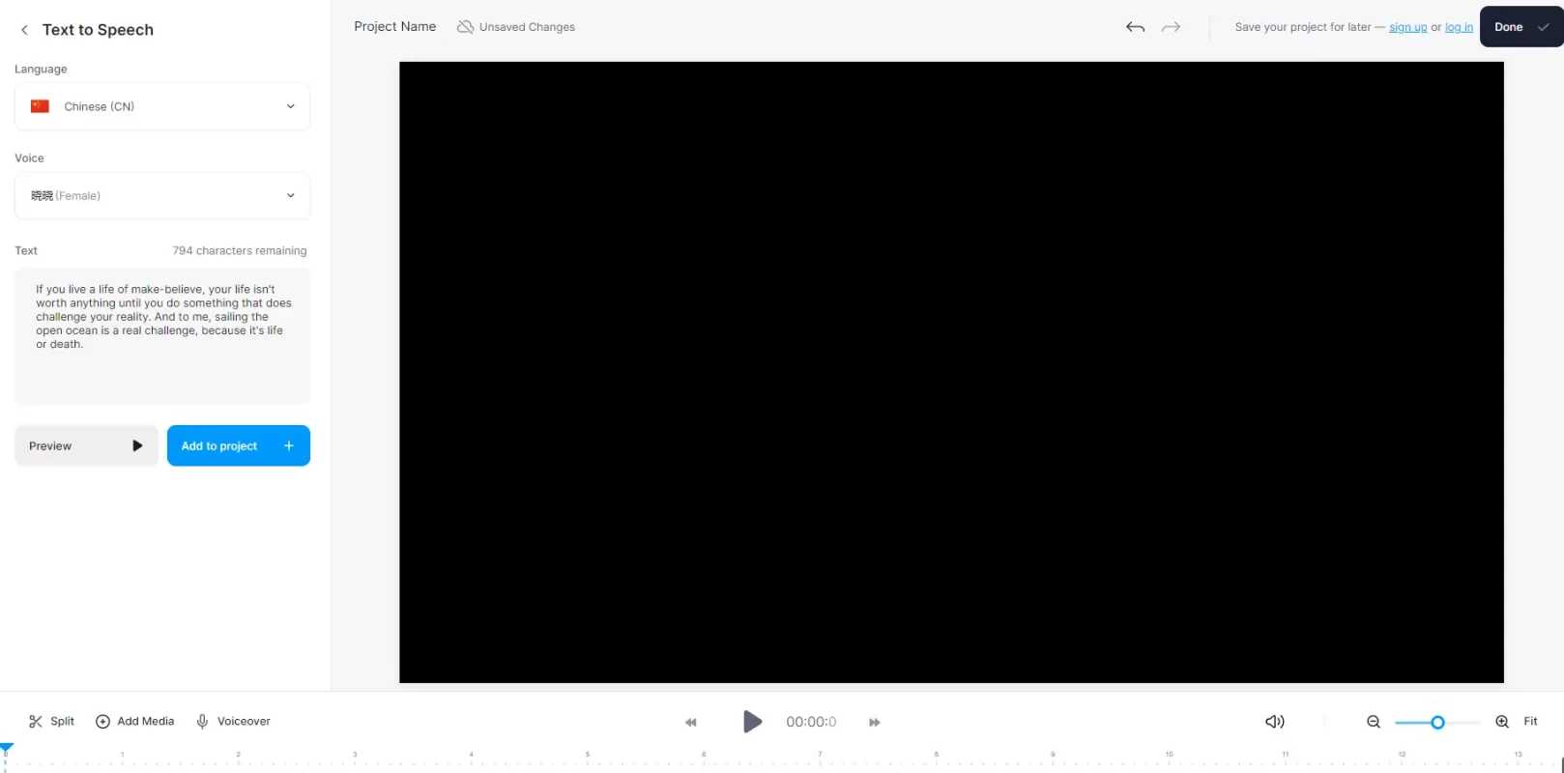Add speech to project
The width and height of the screenshot is (1564, 773).
coord(239,445)
